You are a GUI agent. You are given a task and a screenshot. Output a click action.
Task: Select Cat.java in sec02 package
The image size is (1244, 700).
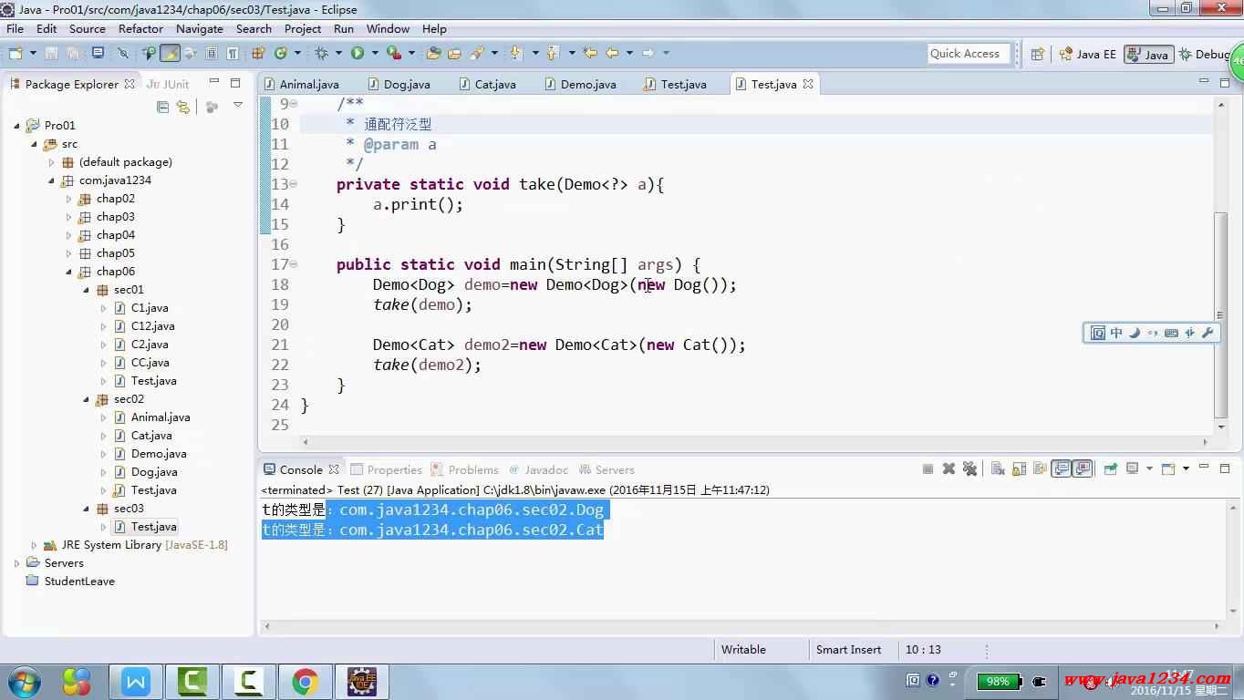click(x=150, y=436)
